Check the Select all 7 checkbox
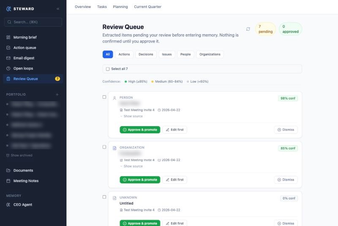This screenshot has width=338, height=226. coord(108,69)
